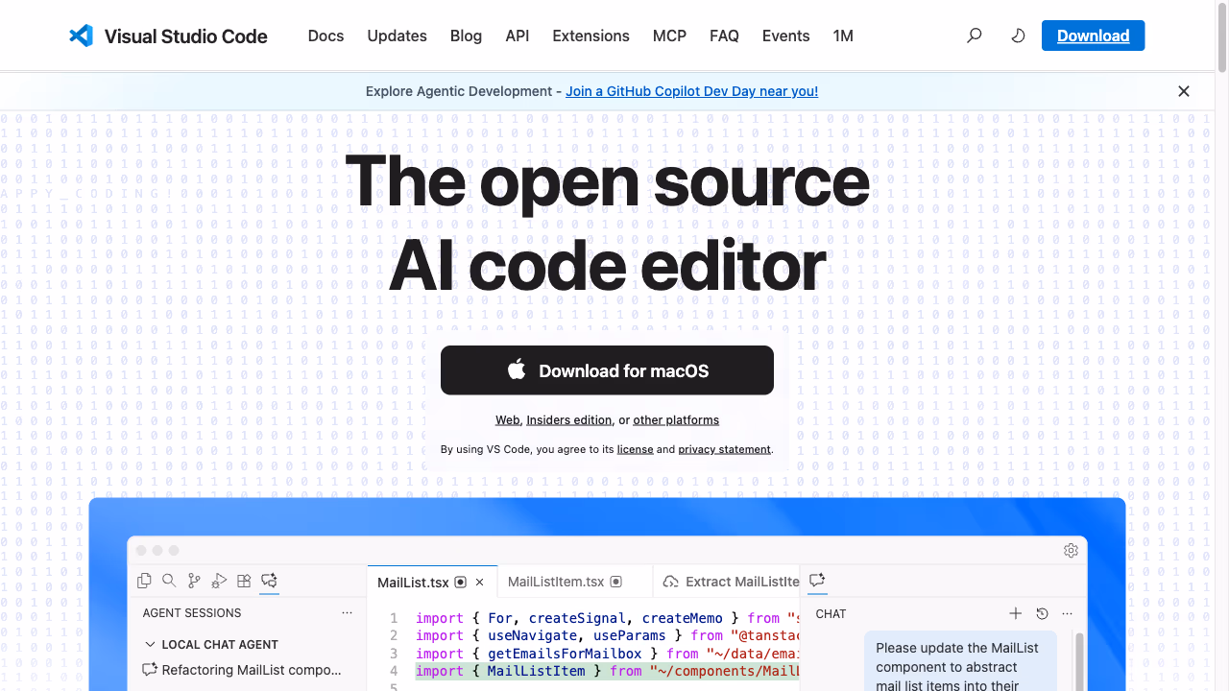The height and width of the screenshot is (691, 1229).
Task: Open the CHAT panel more actions ellipsis
Action: [1068, 613]
